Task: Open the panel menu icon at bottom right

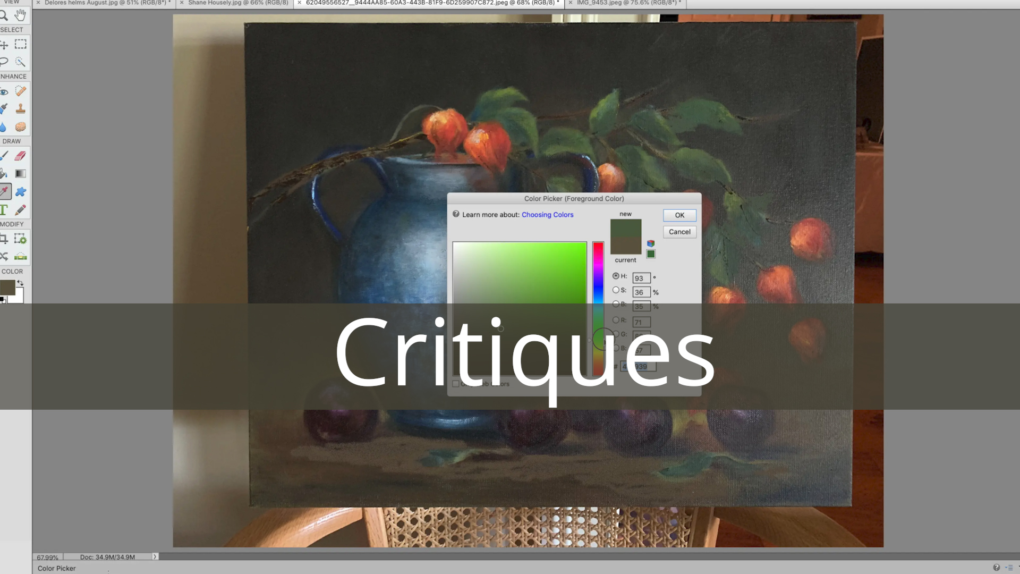Action: (1009, 568)
